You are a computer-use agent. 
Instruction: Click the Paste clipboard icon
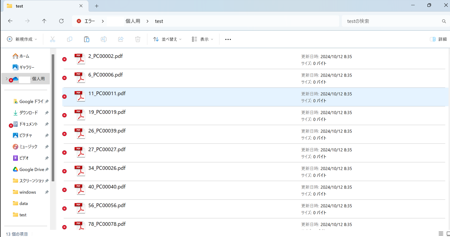coord(87,39)
